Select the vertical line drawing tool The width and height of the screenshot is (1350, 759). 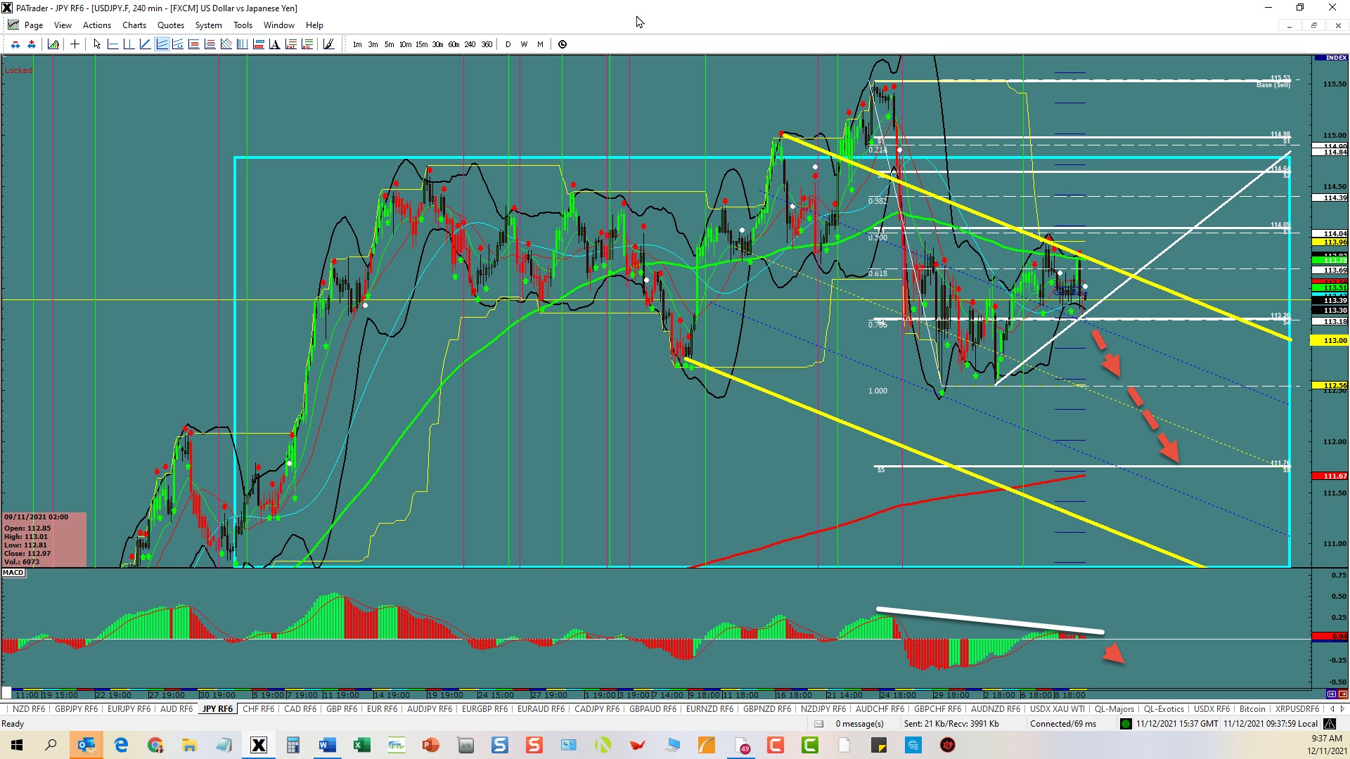point(129,44)
